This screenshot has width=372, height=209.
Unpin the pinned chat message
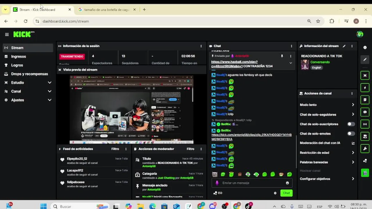(282, 56)
